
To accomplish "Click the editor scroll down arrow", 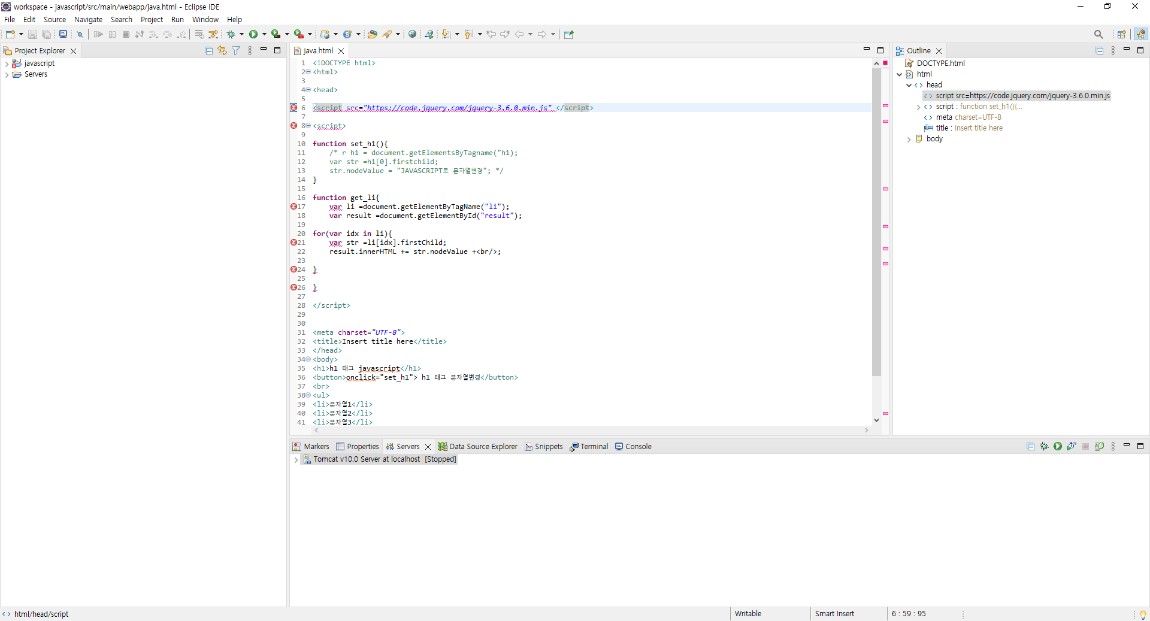I will [876, 420].
